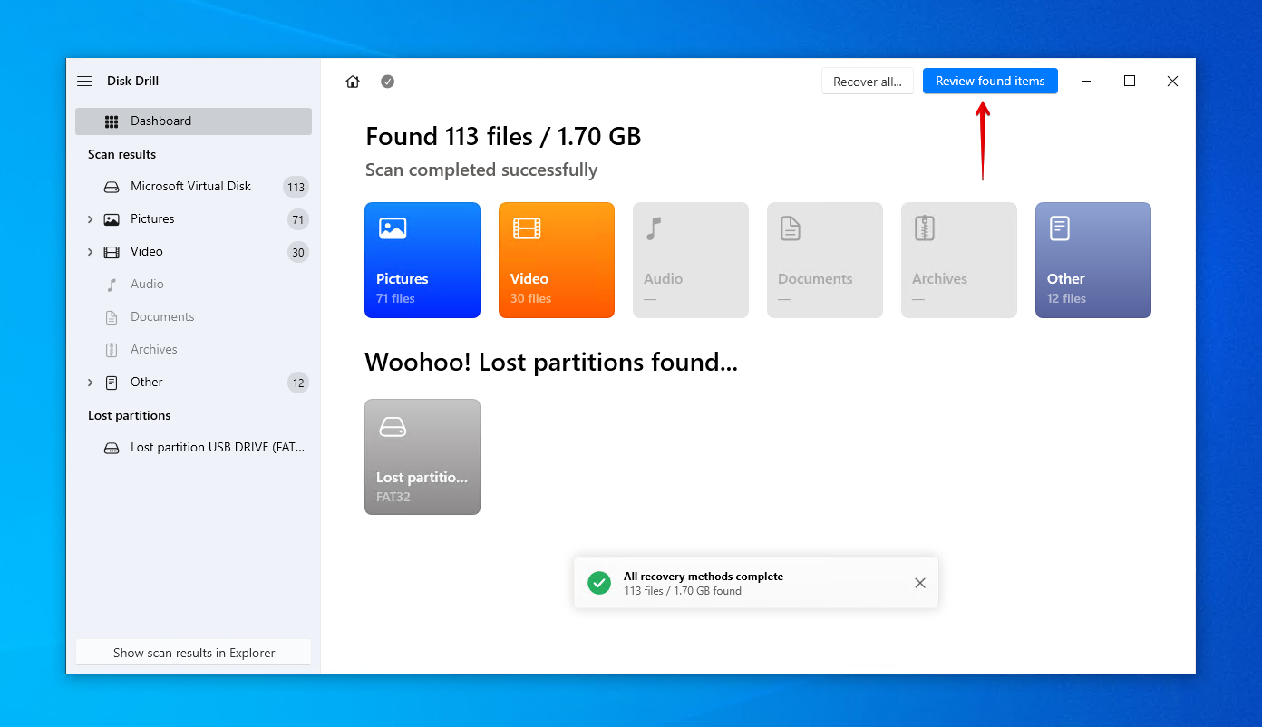Image resolution: width=1262 pixels, height=727 pixels.
Task: Click the document icon on the Documents card
Action: point(791,228)
